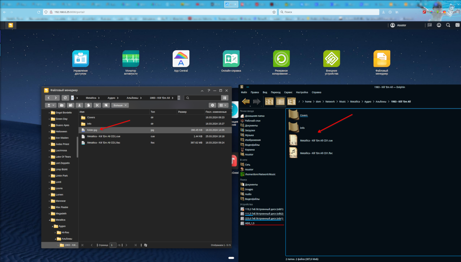The image size is (461, 262).
Task: Open the Управление доступом desktop app
Action: point(80,59)
